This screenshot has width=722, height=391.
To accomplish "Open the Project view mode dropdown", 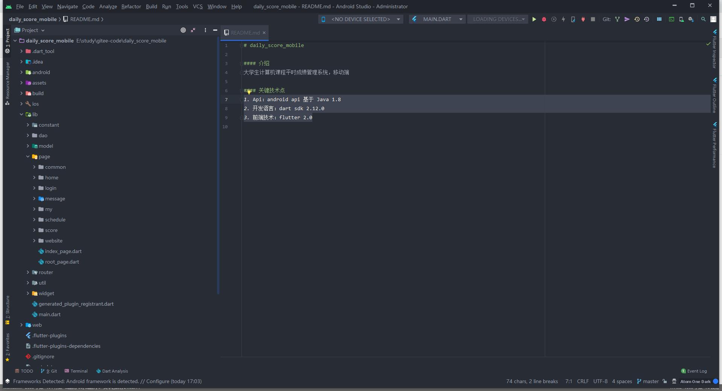I will click(30, 30).
